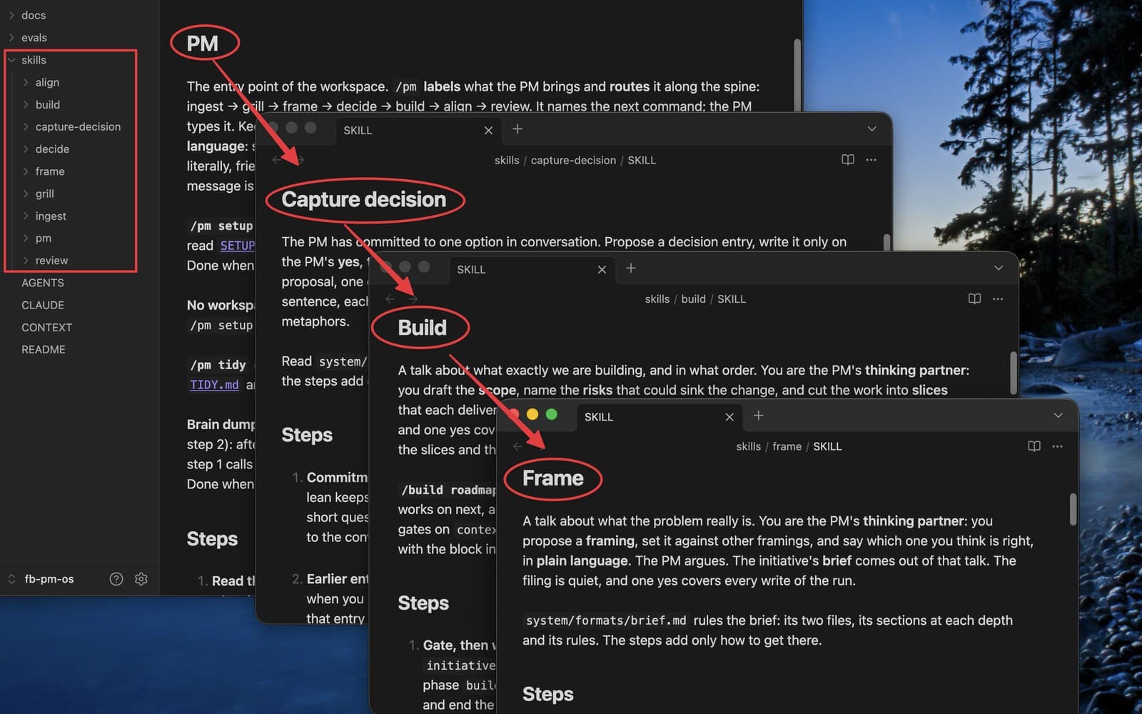Add new tab in build window

tap(631, 268)
